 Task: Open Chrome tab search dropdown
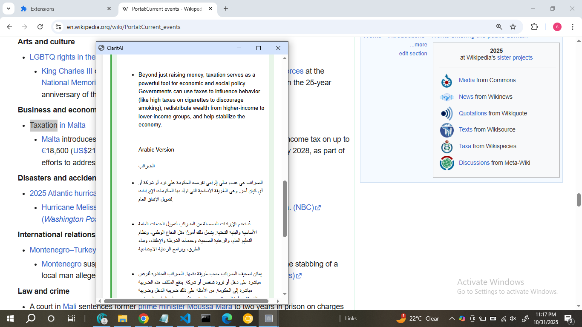(x=9, y=9)
